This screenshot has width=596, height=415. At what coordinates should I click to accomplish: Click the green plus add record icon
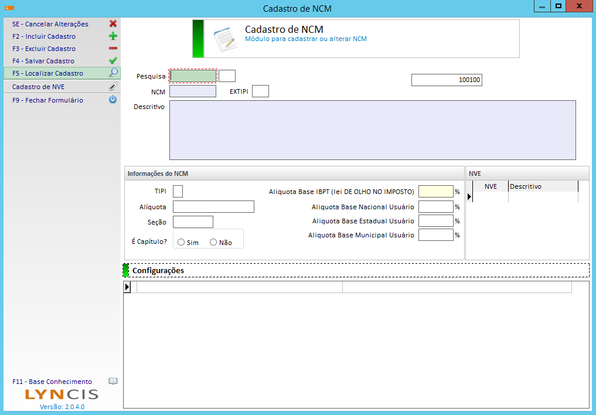pos(113,36)
